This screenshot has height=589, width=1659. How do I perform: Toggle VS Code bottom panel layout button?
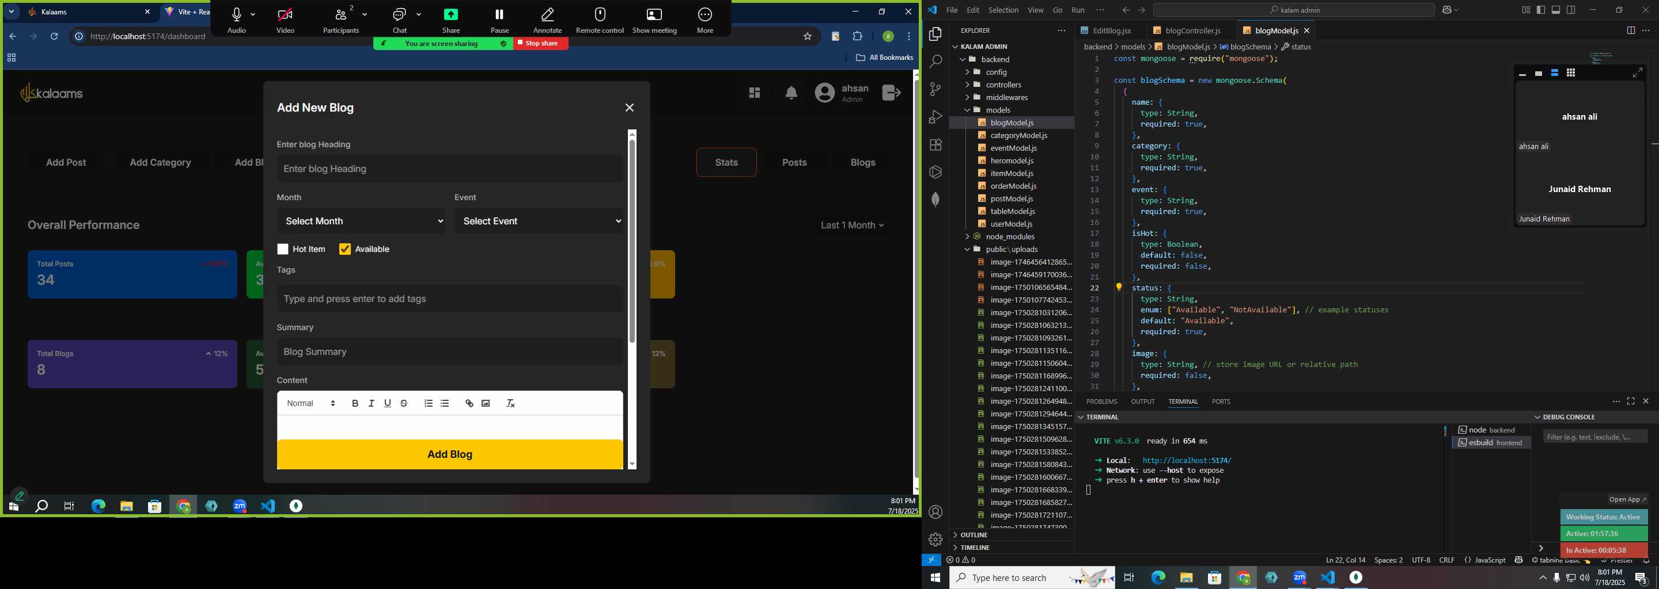point(1556,10)
